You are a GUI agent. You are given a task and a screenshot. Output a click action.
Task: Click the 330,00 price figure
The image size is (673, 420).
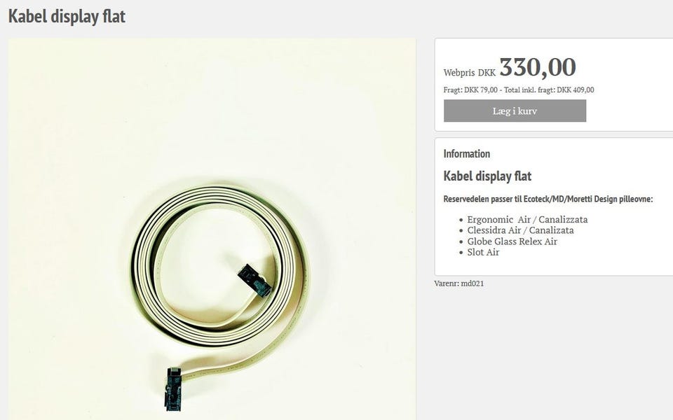pyautogui.click(x=538, y=67)
